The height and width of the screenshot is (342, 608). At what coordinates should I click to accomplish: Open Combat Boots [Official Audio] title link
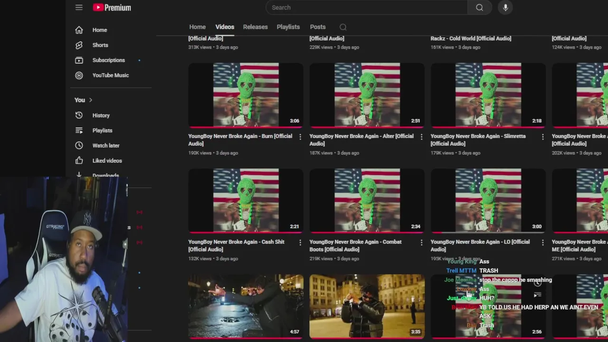[x=355, y=246]
